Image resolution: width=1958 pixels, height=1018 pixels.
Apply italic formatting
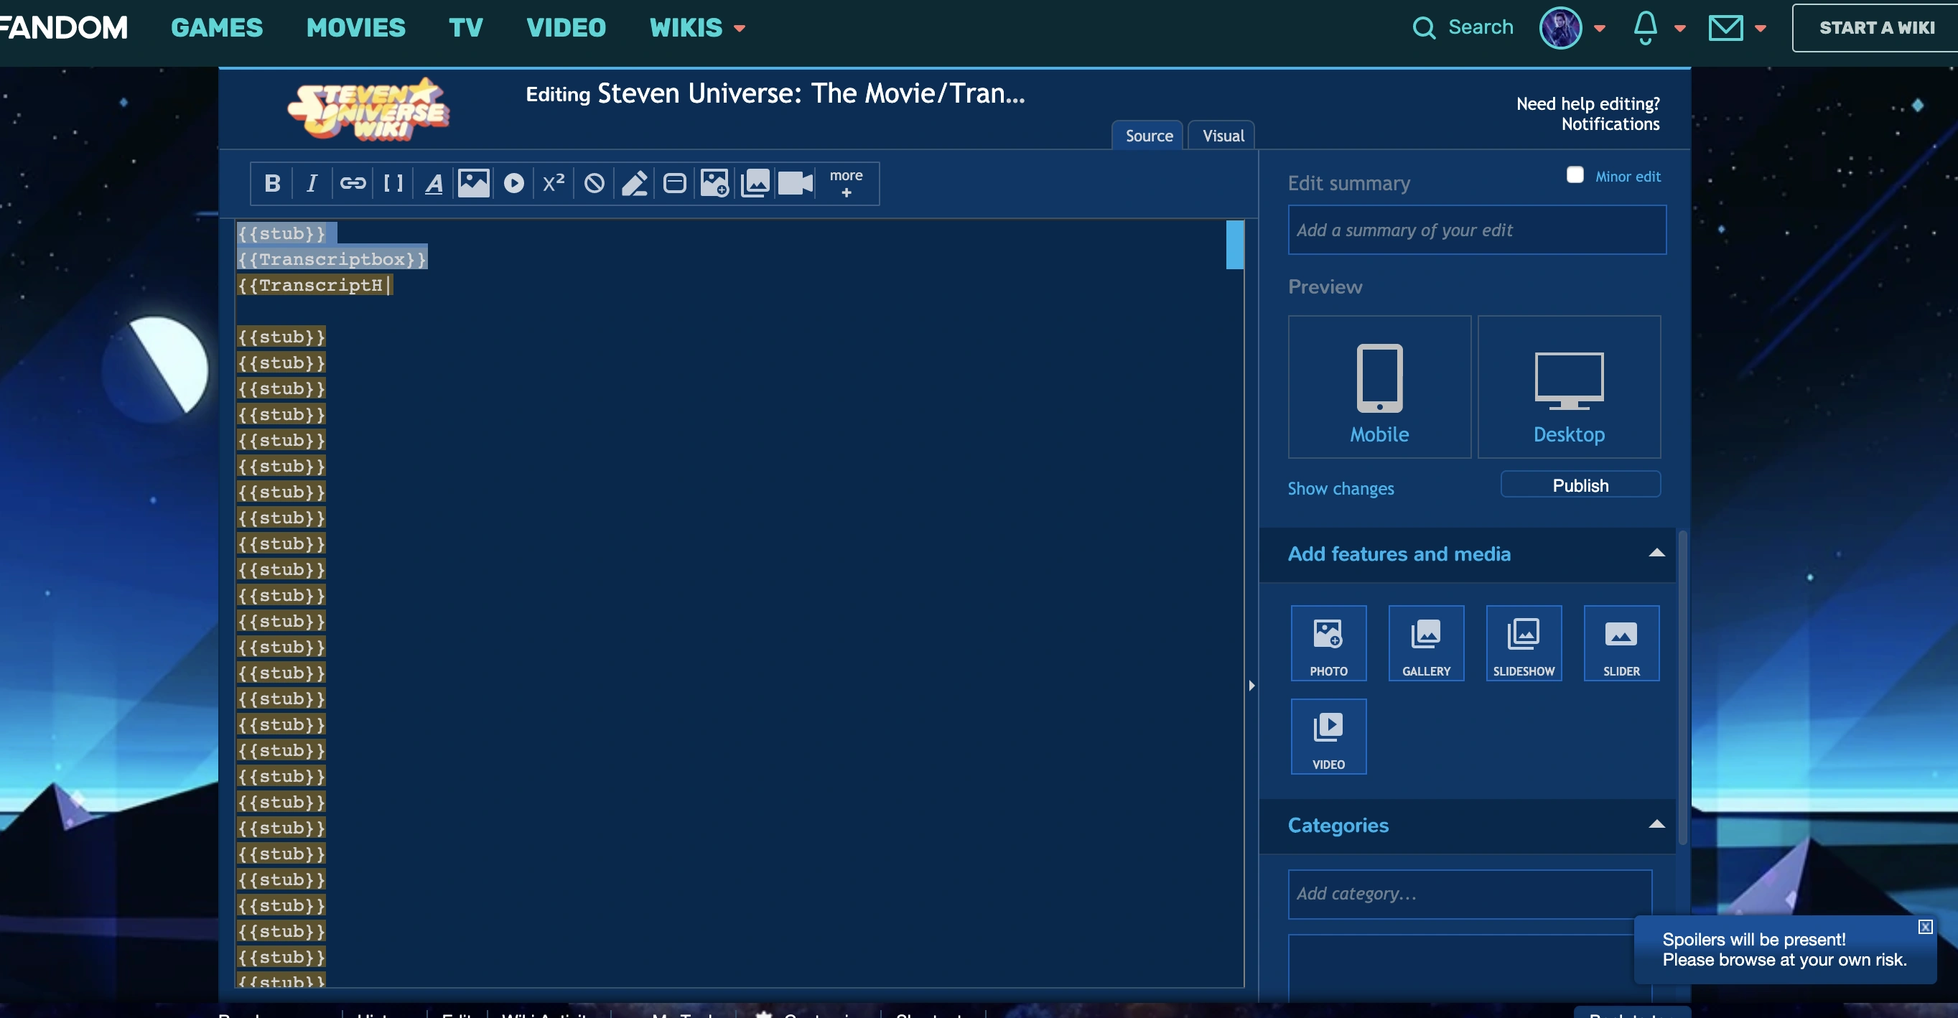[312, 183]
